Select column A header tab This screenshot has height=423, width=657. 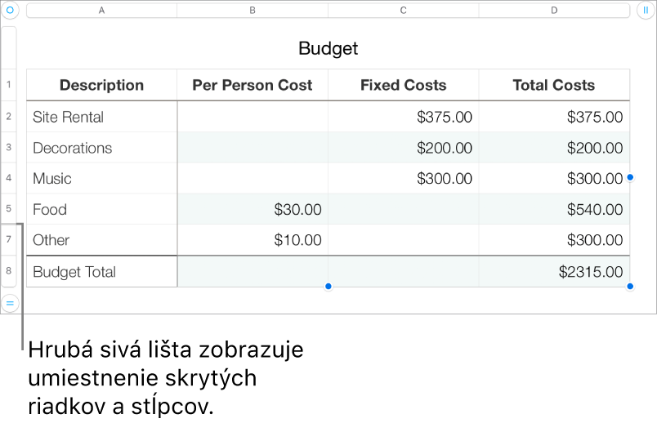[101, 11]
